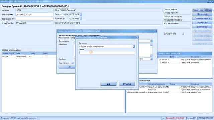Click 'Отгрузок ИМ: 0' status bar entry
The height and width of the screenshot is (120, 214).
click(x=192, y=118)
